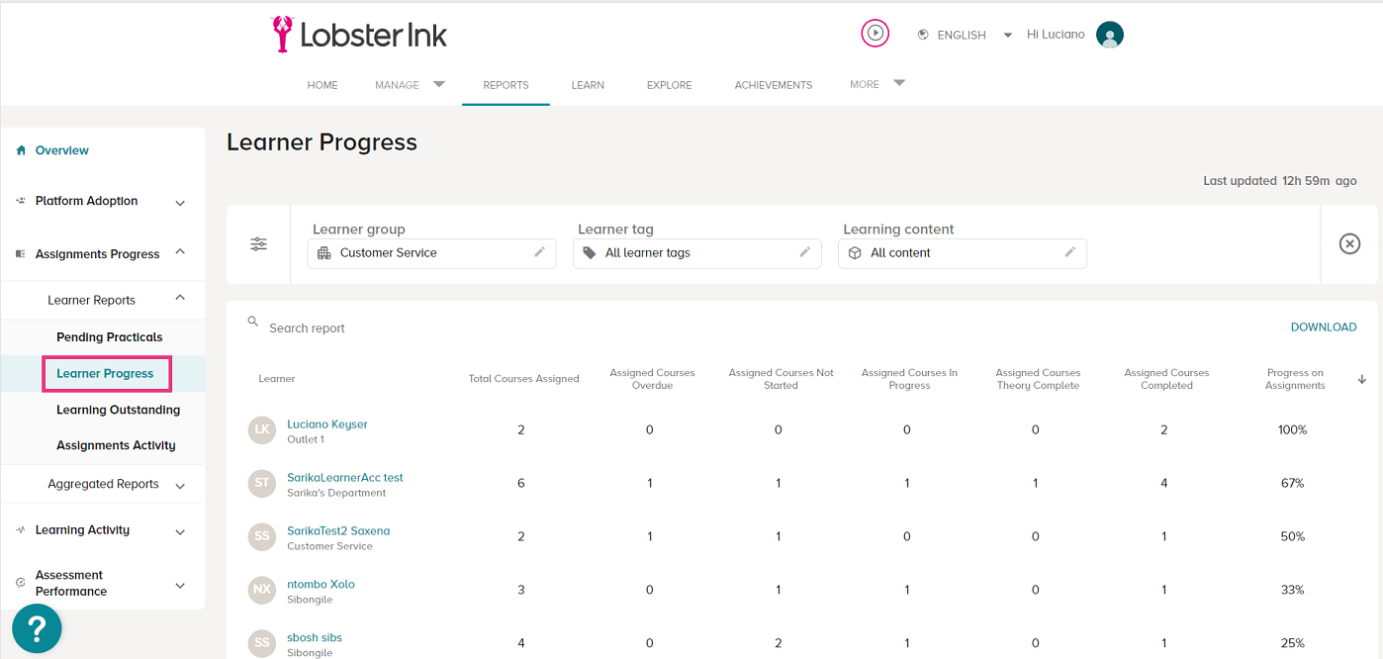
Task: Go to the HOME tab
Action: point(323,85)
